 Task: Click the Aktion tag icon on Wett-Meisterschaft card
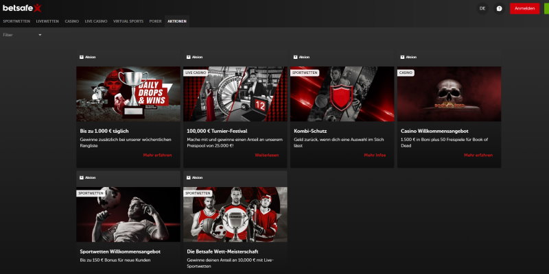pos(188,177)
